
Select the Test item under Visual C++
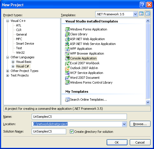point(19,48)
